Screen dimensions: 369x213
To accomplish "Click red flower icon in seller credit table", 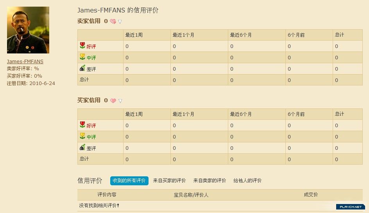I will pyautogui.click(x=82, y=46).
